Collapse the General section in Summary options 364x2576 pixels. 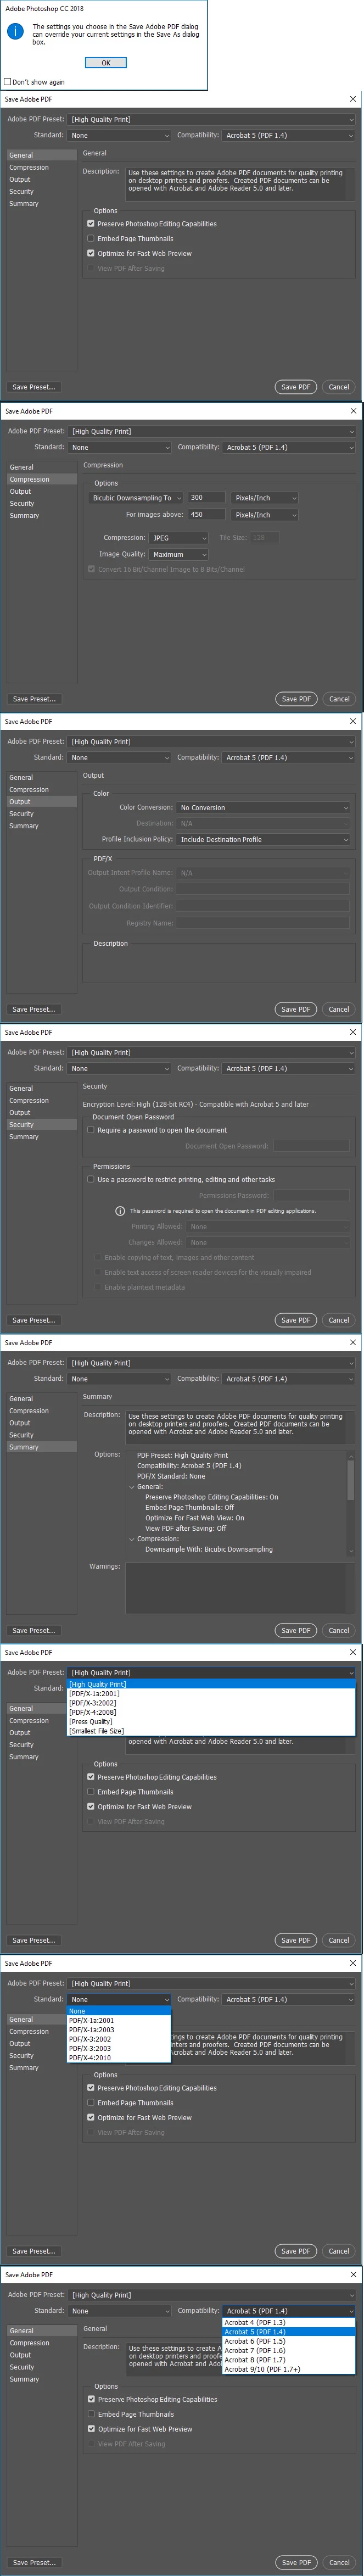click(132, 1487)
